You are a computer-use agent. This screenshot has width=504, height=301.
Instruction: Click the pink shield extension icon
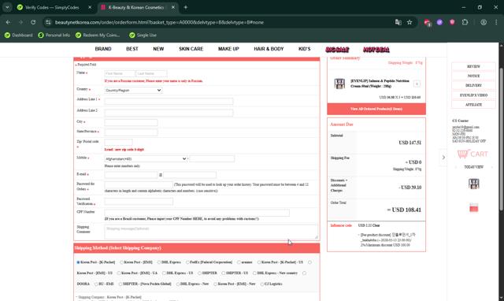pyautogui.click(x=452, y=22)
